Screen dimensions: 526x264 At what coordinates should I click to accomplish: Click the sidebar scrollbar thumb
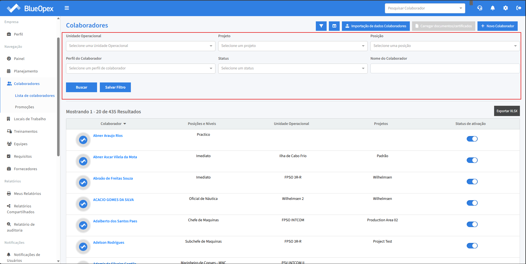(x=58, y=97)
